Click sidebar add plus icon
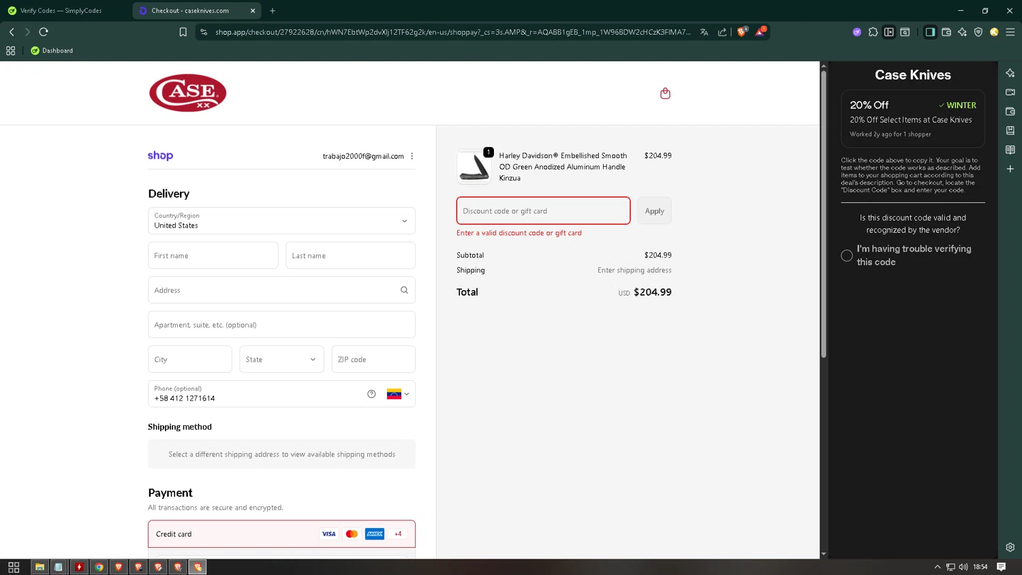This screenshot has height=575, width=1022. pos(1010,168)
